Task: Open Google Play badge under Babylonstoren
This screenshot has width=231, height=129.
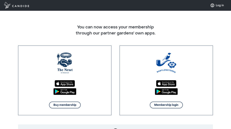Action: pyautogui.click(x=166, y=92)
